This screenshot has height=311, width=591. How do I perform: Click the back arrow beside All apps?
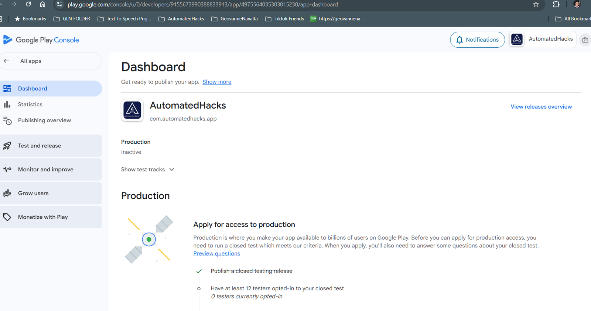point(7,61)
